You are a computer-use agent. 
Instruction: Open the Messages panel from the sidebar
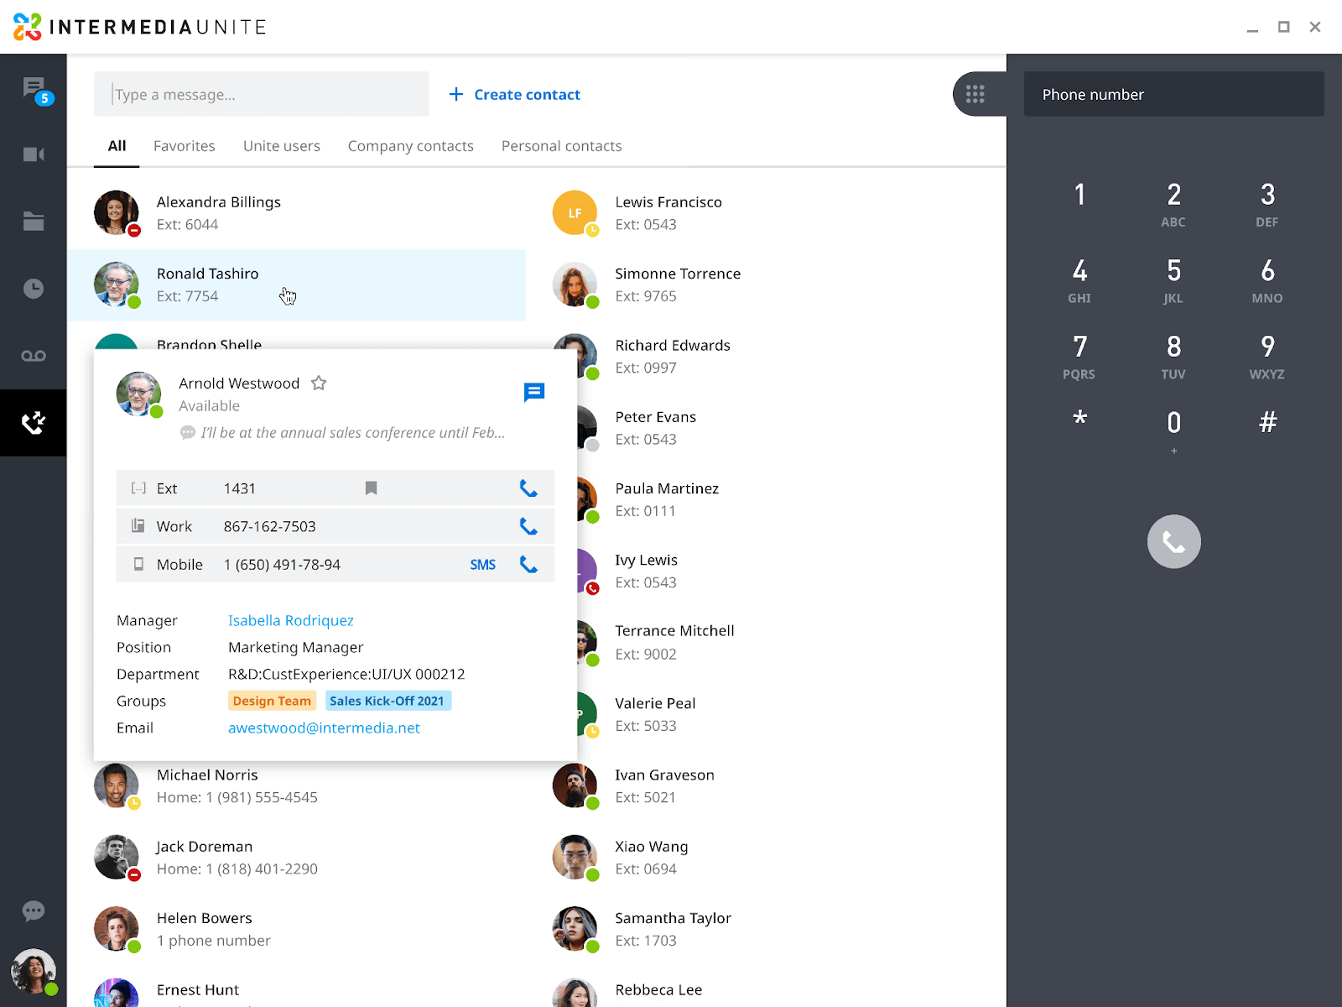pyautogui.click(x=34, y=87)
